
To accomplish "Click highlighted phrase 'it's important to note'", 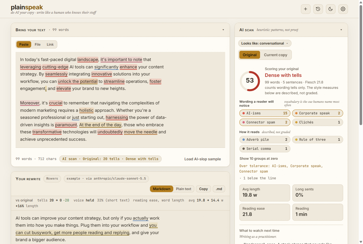I will coord(121,60).
